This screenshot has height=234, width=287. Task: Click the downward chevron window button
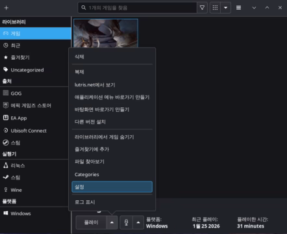[x=254, y=8]
